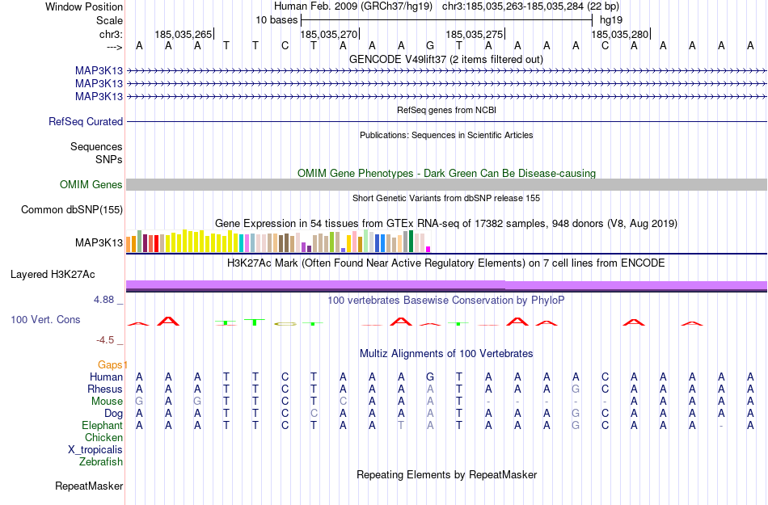
Task: Click the Dog species alignment label
Action: coord(114,414)
